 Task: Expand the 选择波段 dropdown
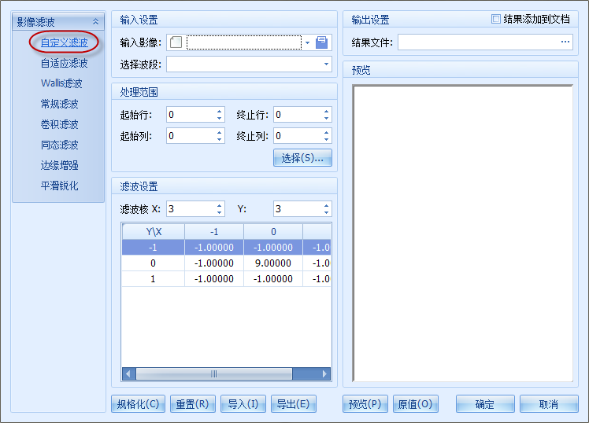pos(326,64)
